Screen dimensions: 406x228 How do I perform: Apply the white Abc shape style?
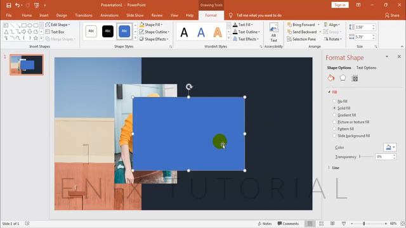(91, 31)
